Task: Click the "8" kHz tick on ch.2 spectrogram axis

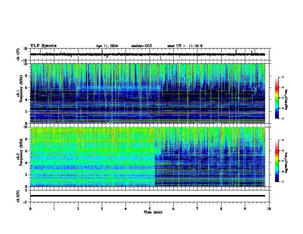Action: [27, 139]
